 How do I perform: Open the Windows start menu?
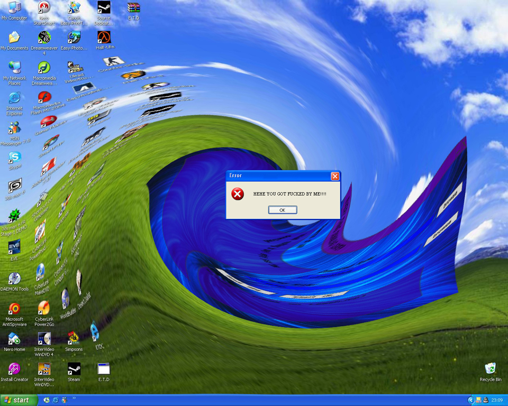(18, 400)
